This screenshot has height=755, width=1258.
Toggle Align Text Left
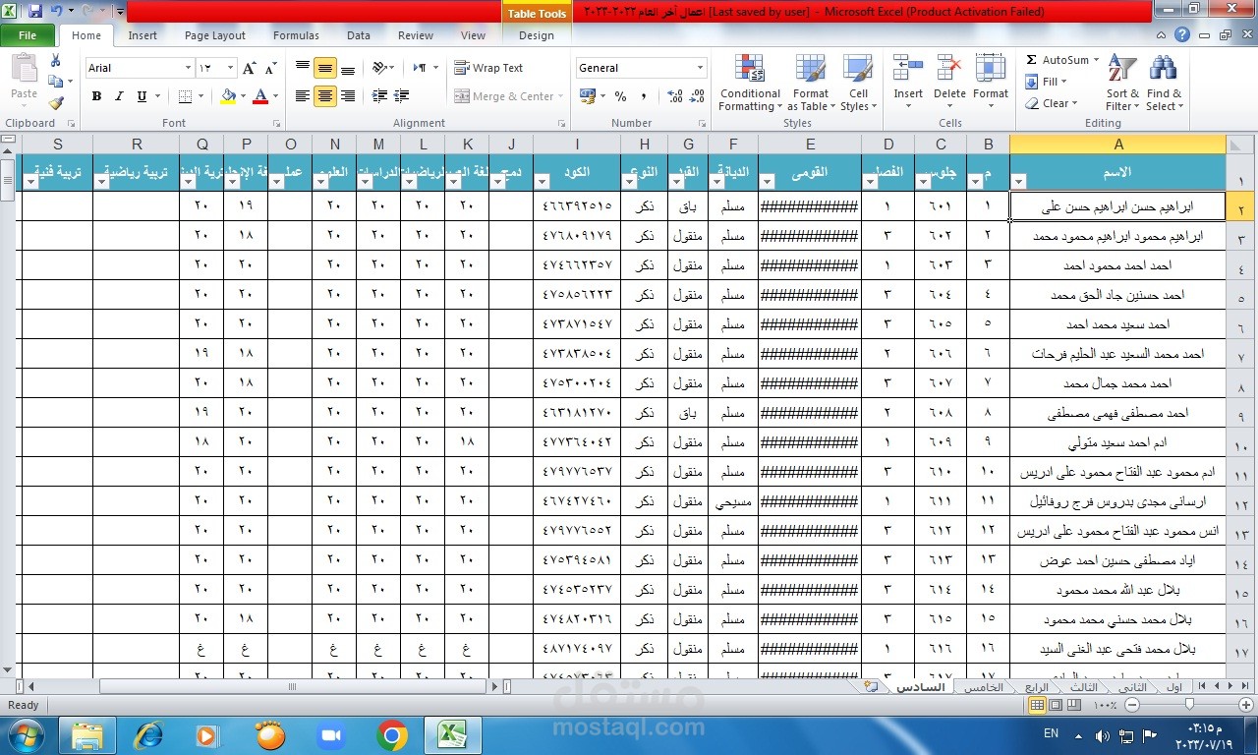tap(303, 96)
